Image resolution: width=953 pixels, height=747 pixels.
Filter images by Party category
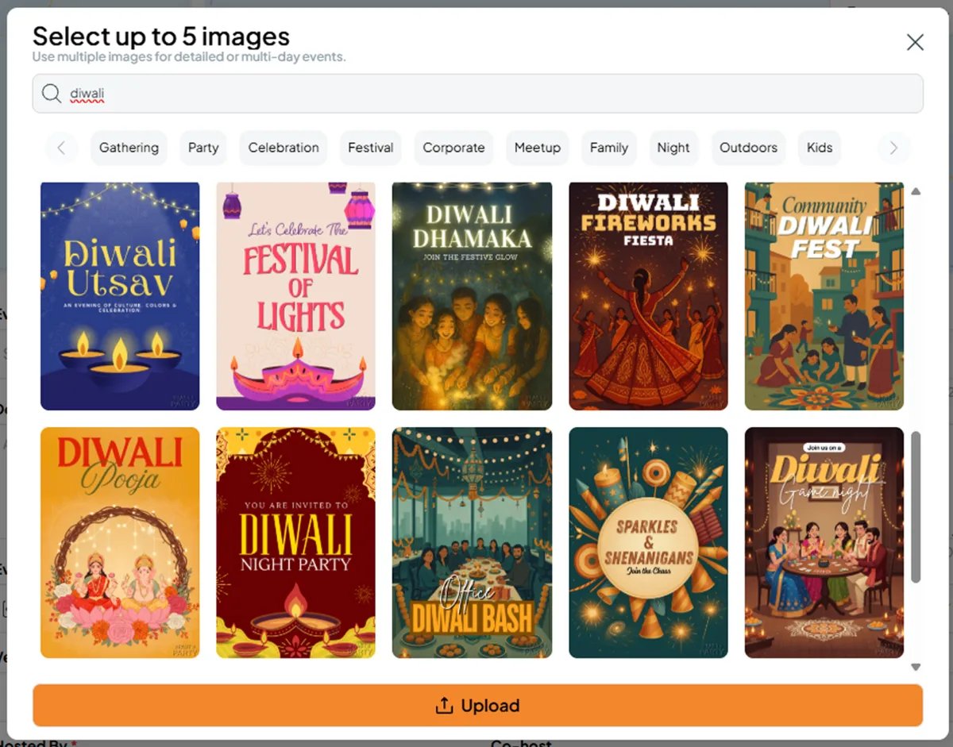(x=203, y=148)
